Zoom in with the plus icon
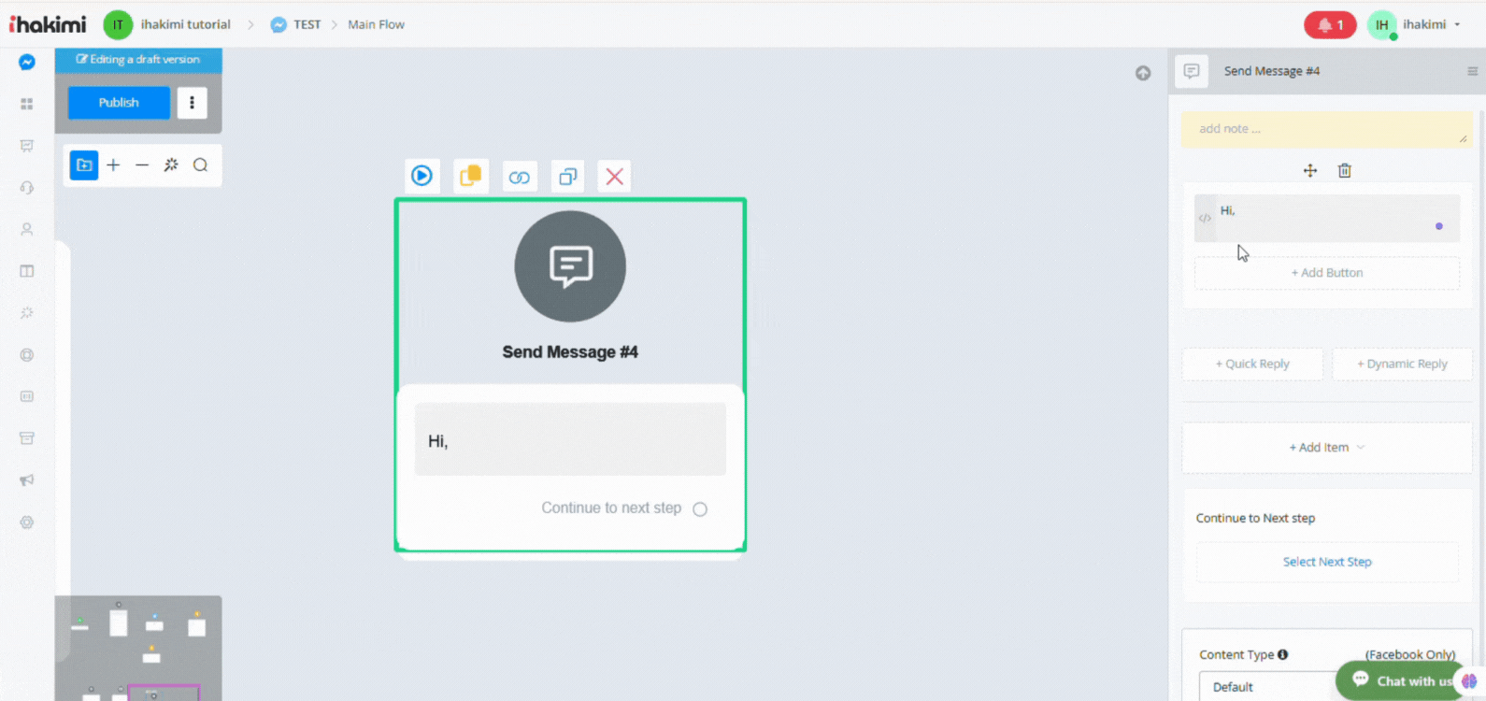 113,165
